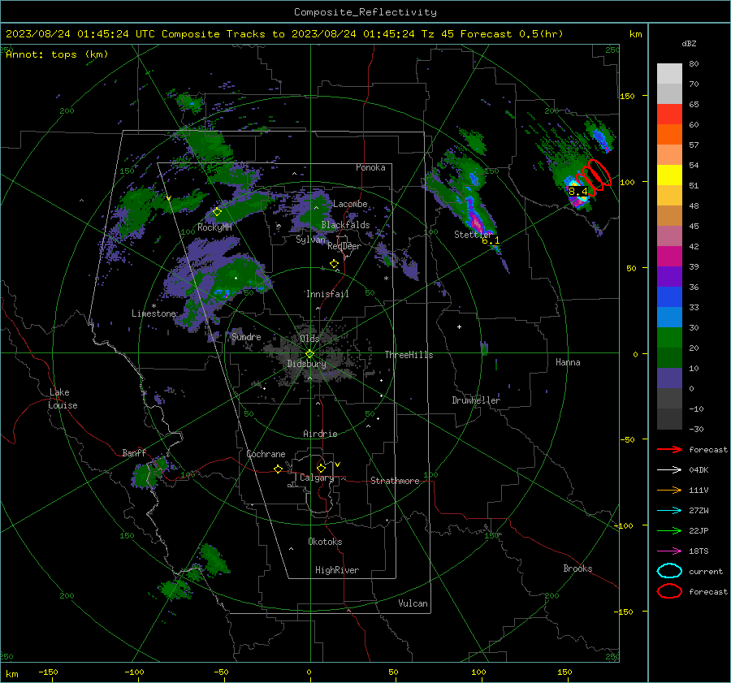Click the magenta 18TS arrow legend icon

click(x=669, y=551)
